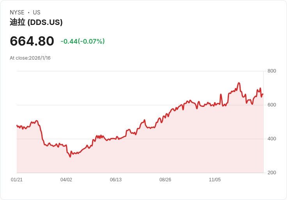This screenshot has height=200, width=287.
Task: Click the 664.80 closing price
Action: (x=32, y=41)
